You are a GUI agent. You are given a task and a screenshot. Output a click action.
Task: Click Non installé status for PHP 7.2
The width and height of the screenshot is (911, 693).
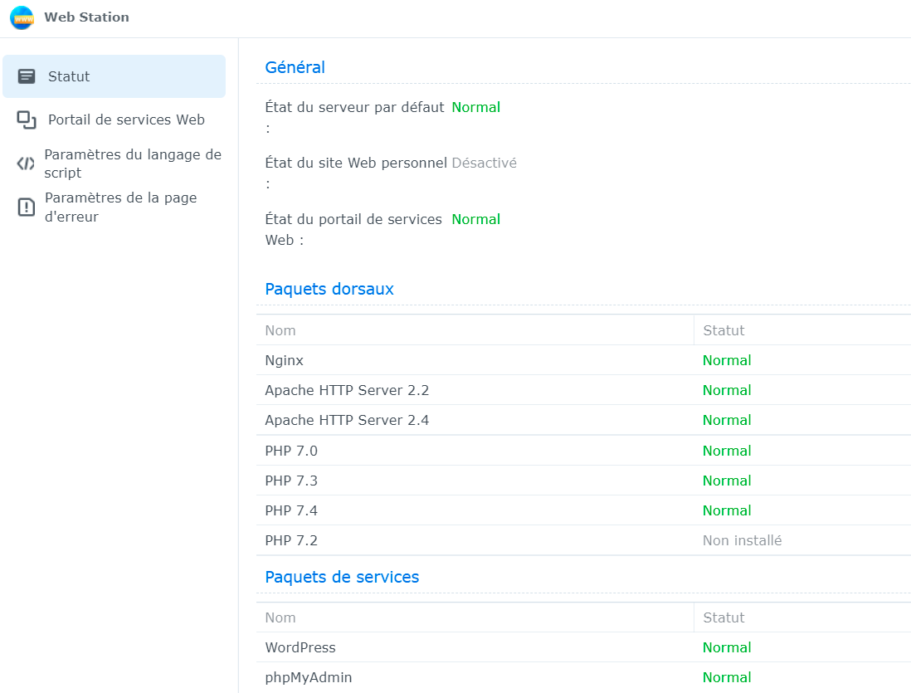742,540
